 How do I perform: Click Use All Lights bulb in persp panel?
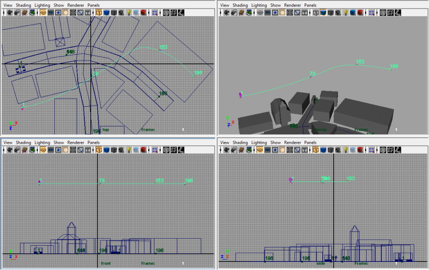click(346, 12)
